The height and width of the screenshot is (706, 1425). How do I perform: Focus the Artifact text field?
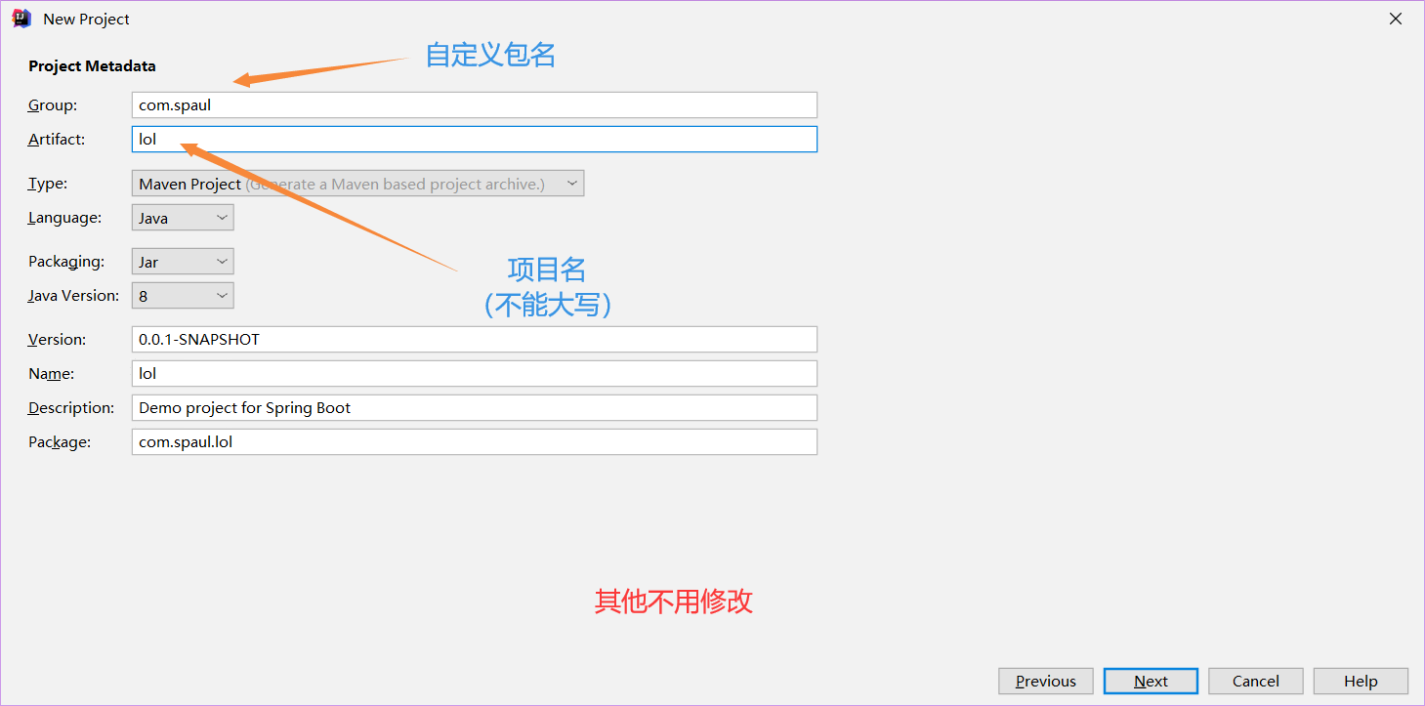coord(474,140)
